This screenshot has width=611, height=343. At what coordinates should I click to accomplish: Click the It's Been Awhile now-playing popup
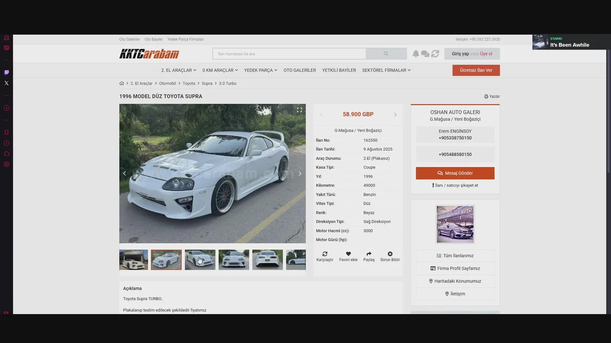pyautogui.click(x=571, y=42)
